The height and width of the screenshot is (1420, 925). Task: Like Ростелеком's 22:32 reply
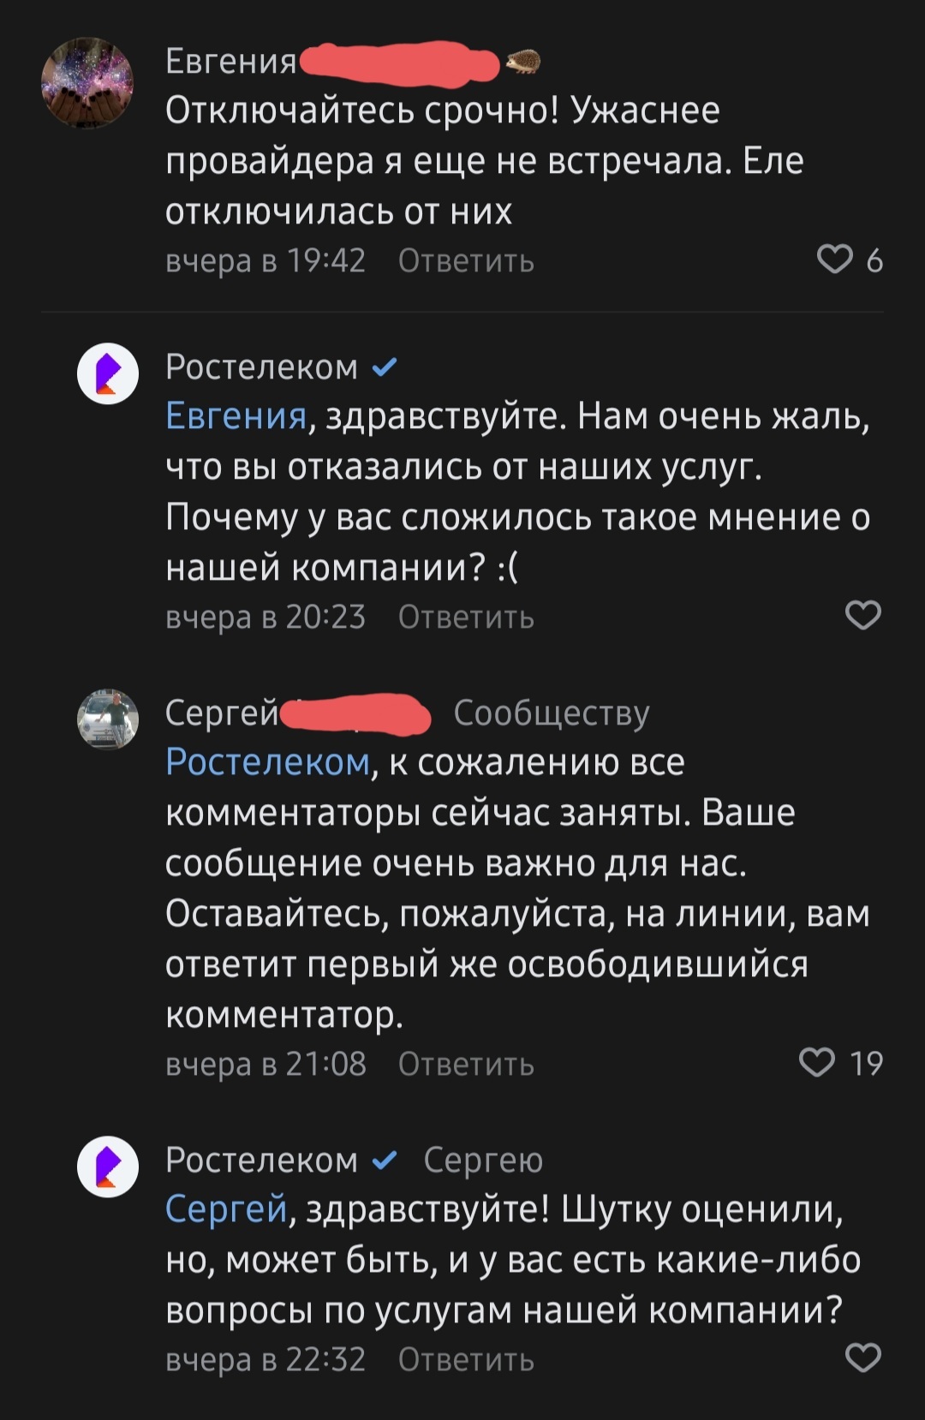[862, 1357]
